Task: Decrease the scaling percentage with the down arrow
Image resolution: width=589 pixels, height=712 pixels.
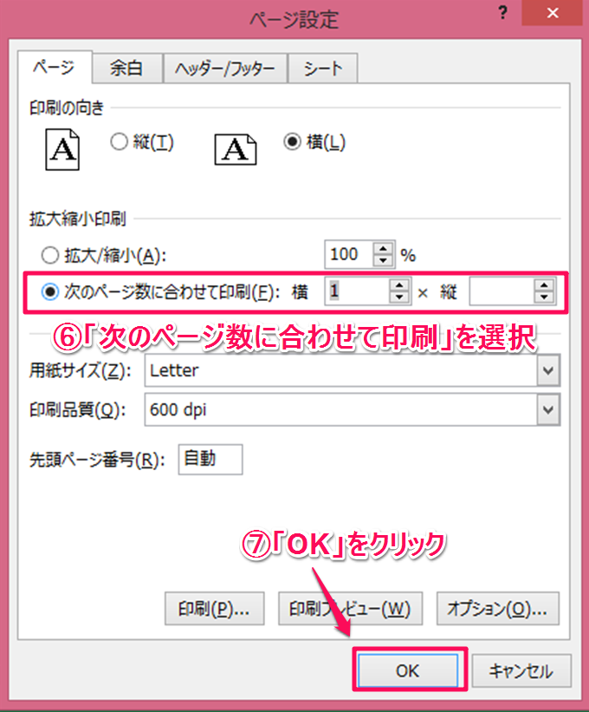Action: click(x=383, y=260)
